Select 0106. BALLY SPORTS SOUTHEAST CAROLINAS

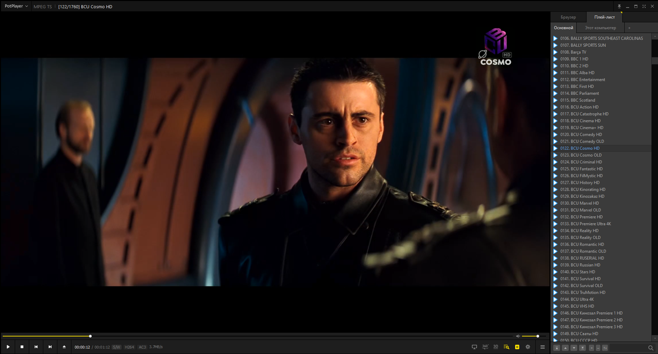click(601, 38)
